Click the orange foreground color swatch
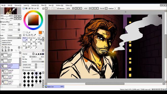The width and height of the screenshot is (167, 94). pos(40,32)
